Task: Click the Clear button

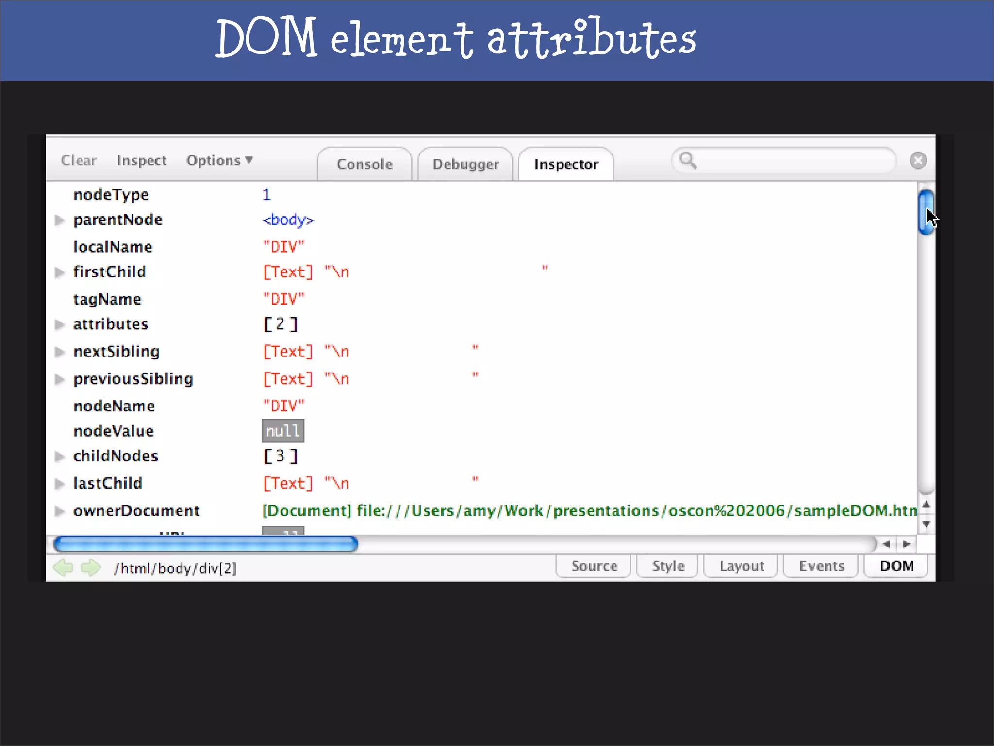Action: point(79,160)
